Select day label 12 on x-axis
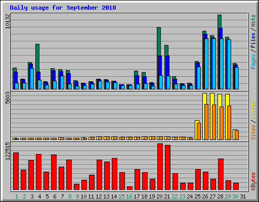Screen dimensions: 259x202 (99, 196)
